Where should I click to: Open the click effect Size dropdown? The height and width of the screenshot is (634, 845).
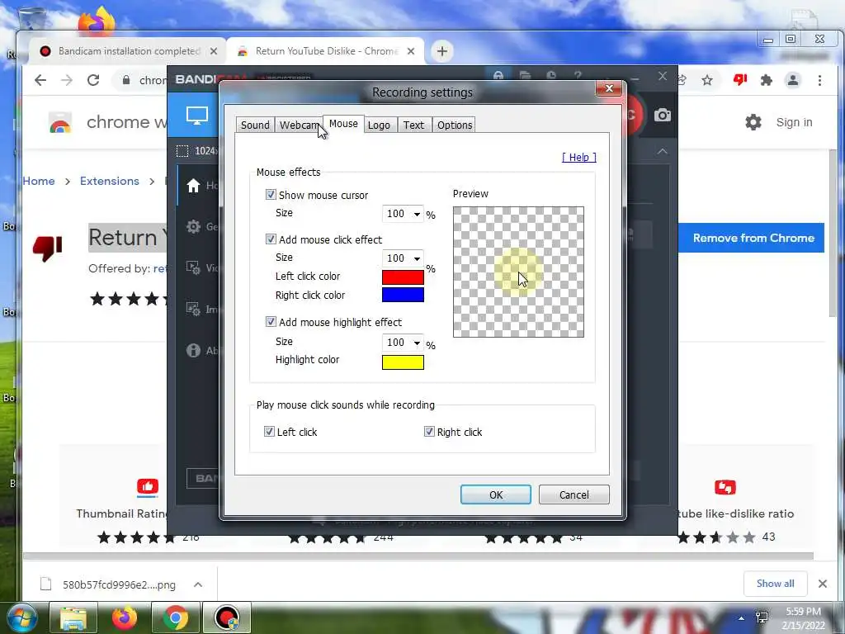pos(403,258)
